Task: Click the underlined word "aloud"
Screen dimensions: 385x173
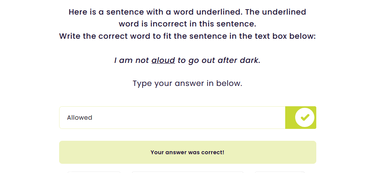Action: pos(163,61)
